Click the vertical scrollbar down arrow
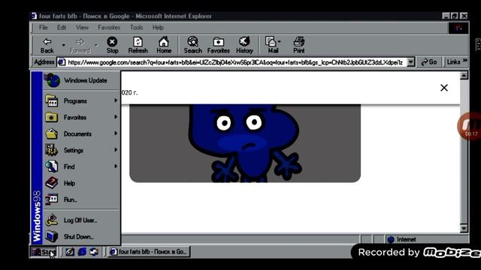Image resolution: width=481 pixels, height=270 pixels. coord(464,228)
